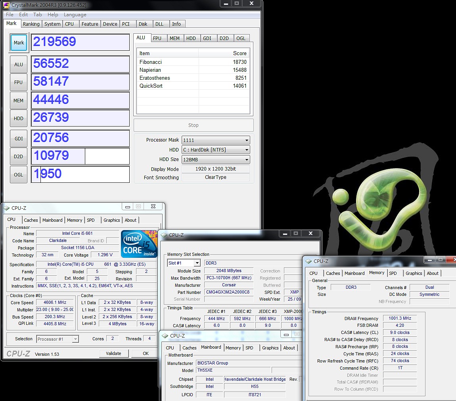Run the MEM benchmark button

19,100
